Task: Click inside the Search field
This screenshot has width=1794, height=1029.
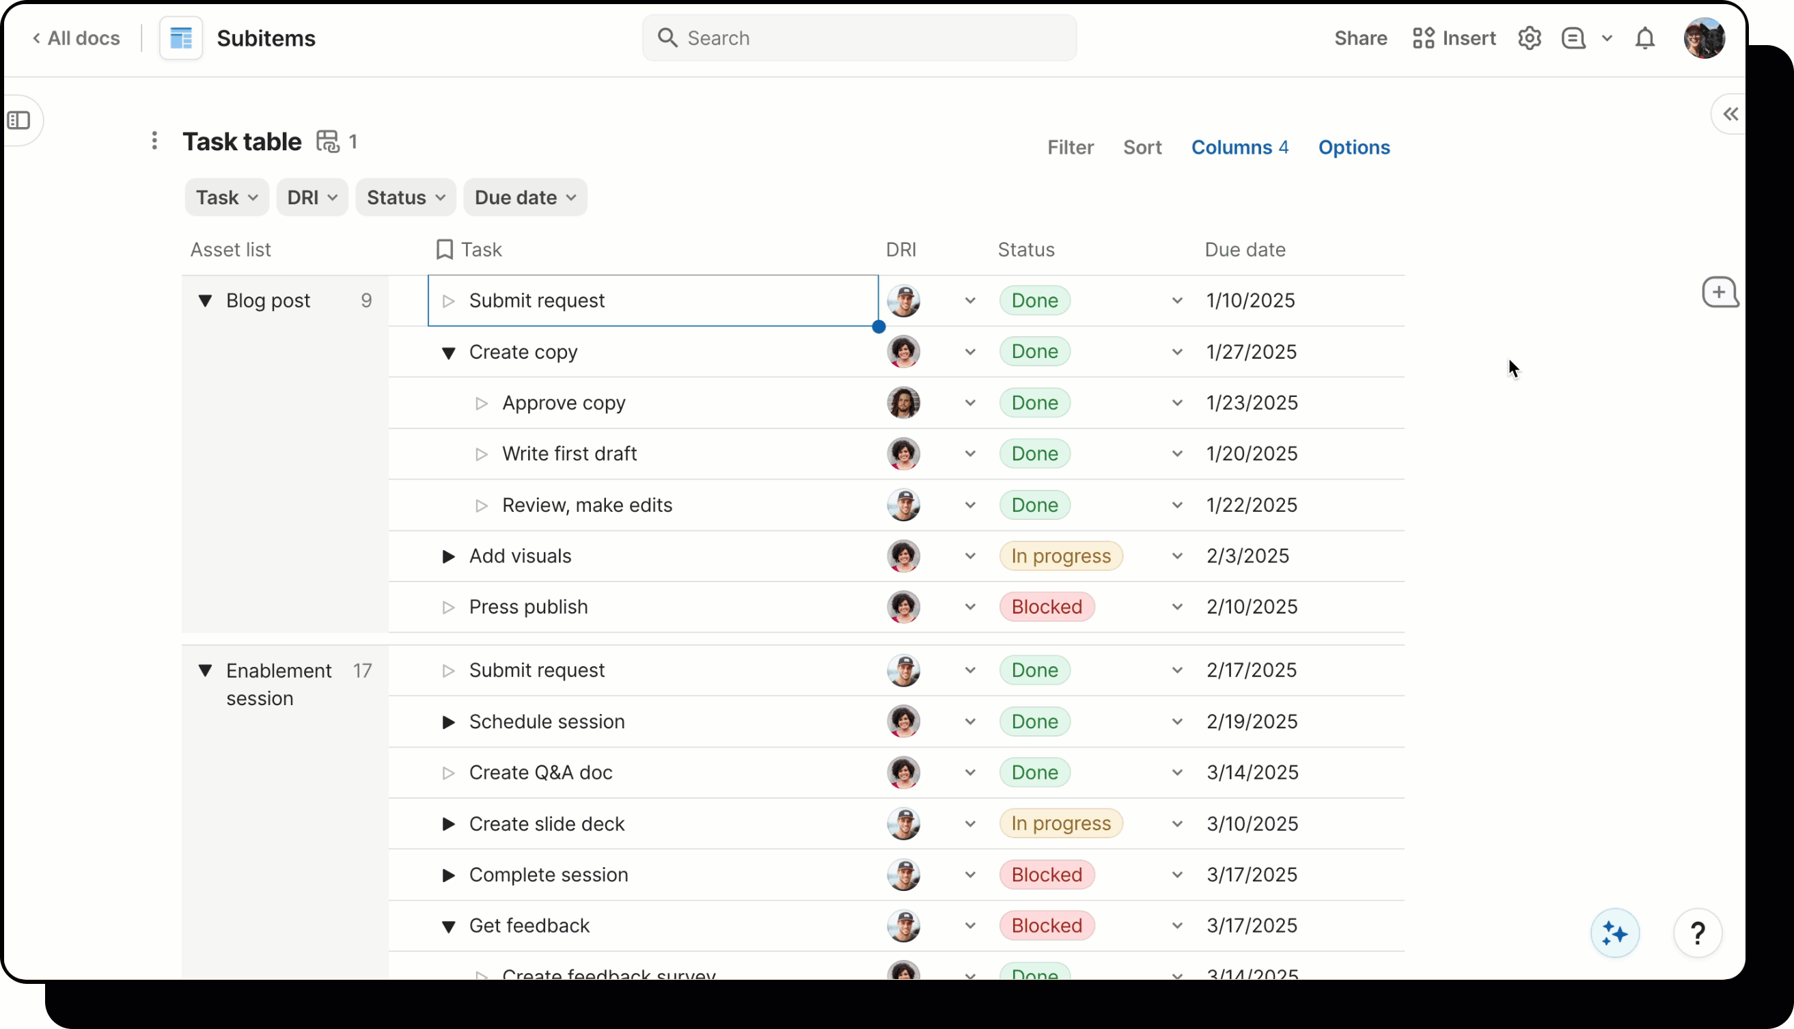Action: (x=858, y=38)
